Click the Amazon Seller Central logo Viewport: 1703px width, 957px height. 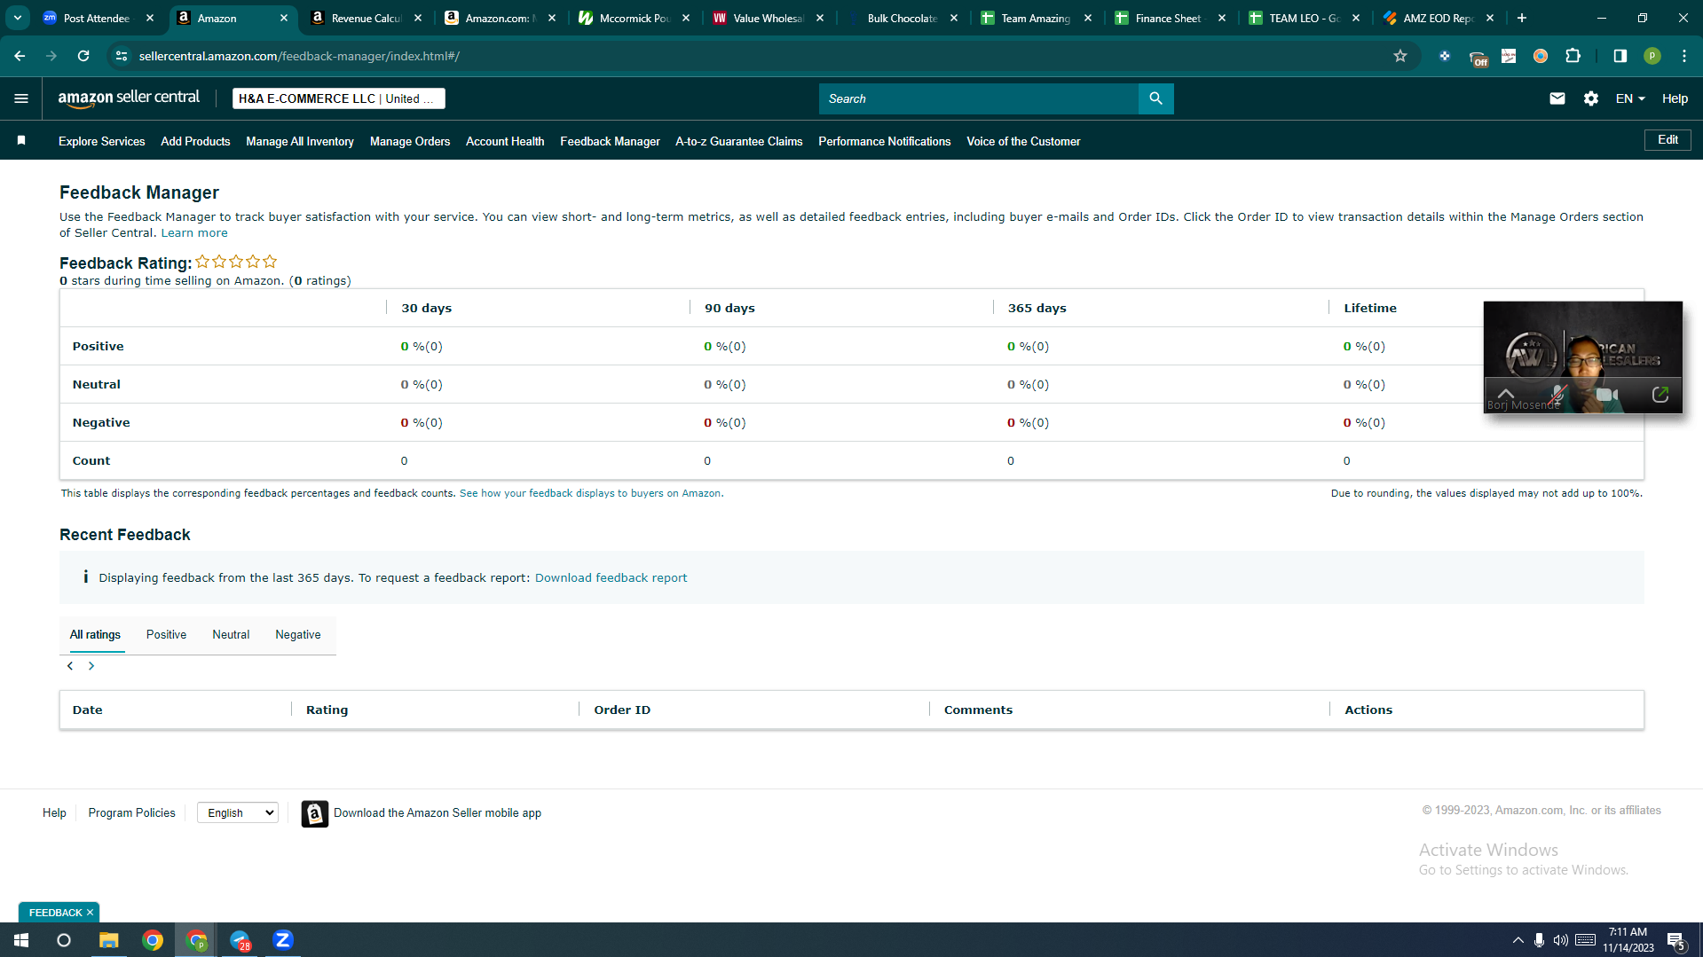(129, 98)
